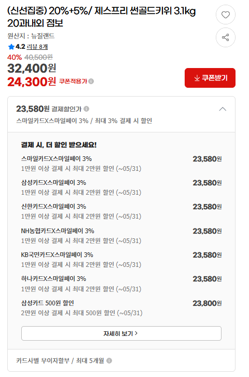This screenshot has height=377, width=249.
Task: Select 신한카드X스마일페이 3% discount option
Action: [121, 211]
